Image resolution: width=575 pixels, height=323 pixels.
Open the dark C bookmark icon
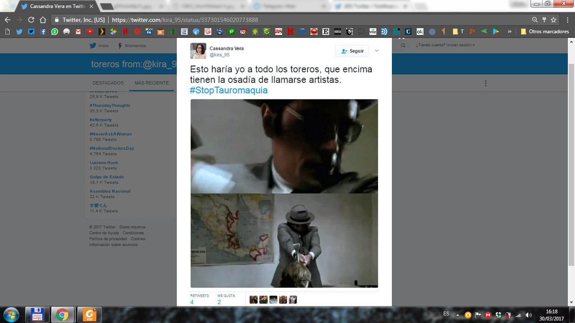pyautogui.click(x=408, y=32)
